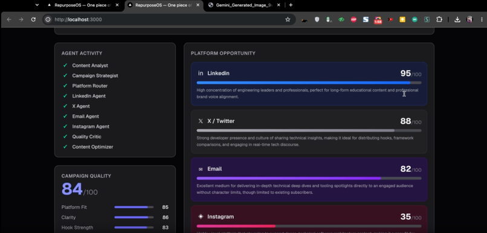The width and height of the screenshot is (487, 233).
Task: Go back to the previous page
Action: (x=9, y=19)
